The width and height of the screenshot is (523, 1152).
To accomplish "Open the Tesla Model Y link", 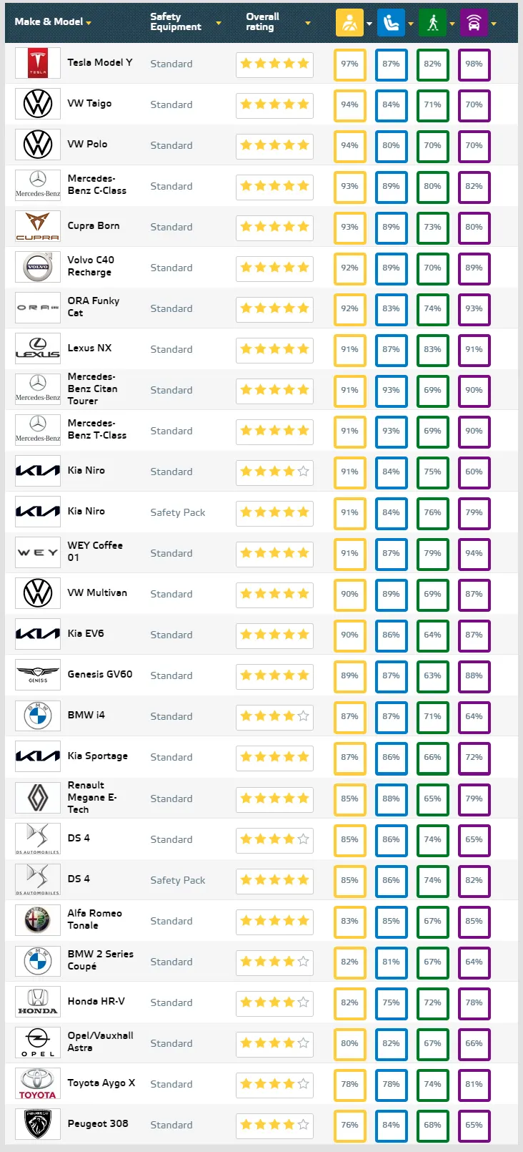I will tap(99, 62).
